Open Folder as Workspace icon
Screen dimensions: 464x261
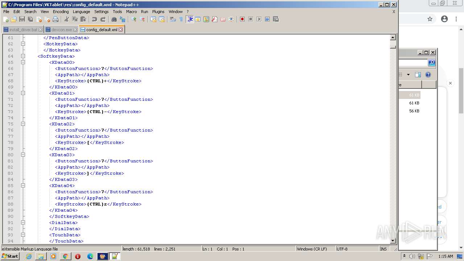click(x=223, y=19)
